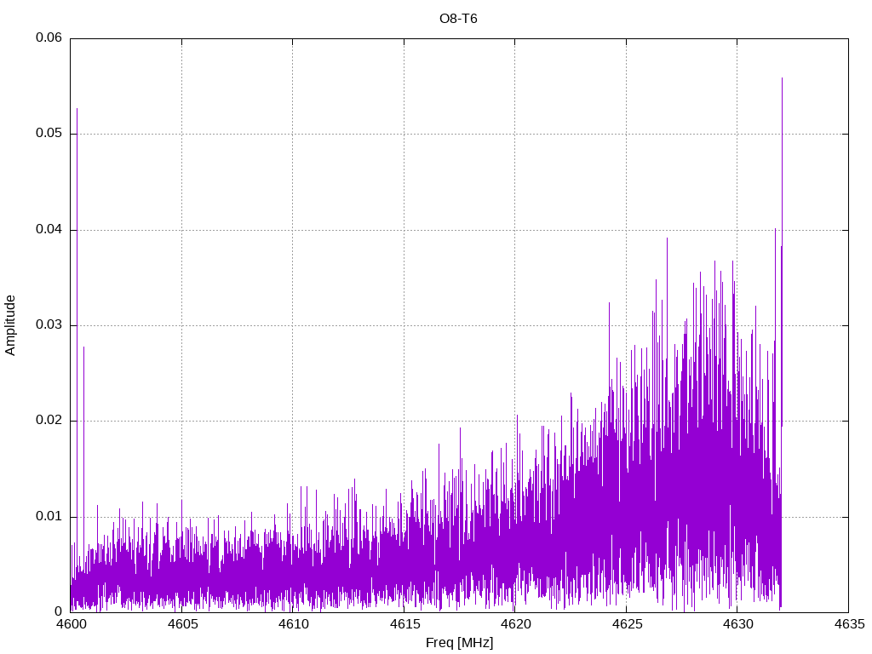Select the 4625 frequency tick label
The height and width of the screenshot is (654, 872).
pos(626,625)
